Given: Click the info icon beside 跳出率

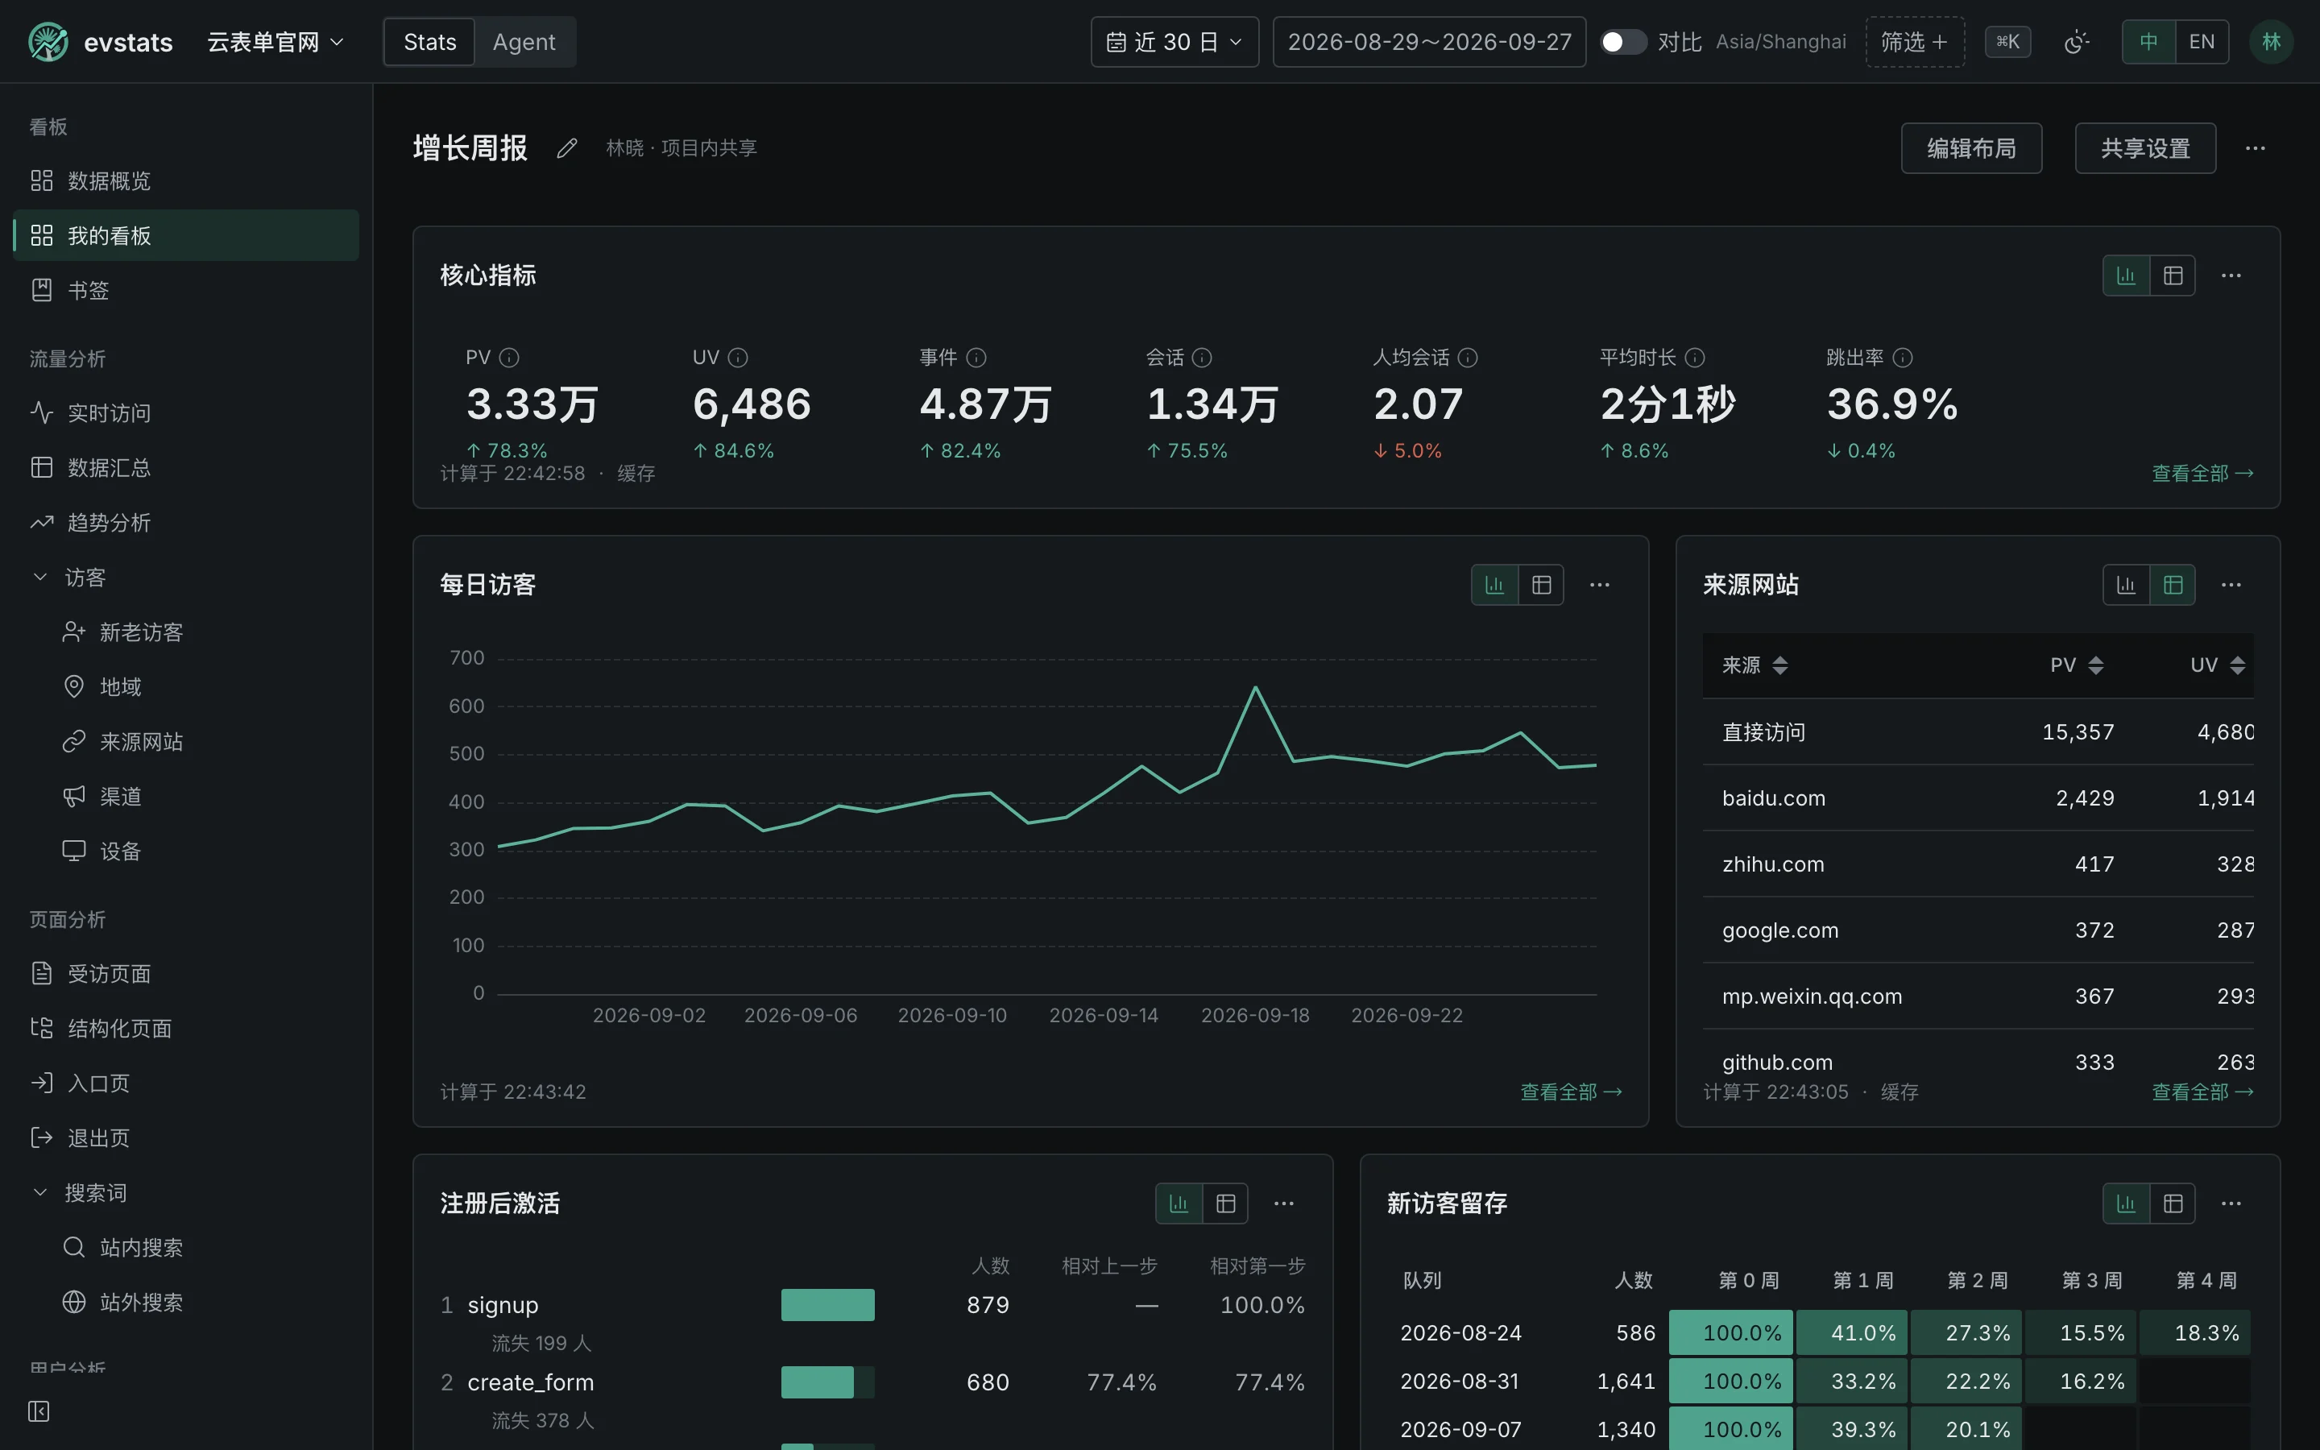Looking at the screenshot, I should point(1903,358).
